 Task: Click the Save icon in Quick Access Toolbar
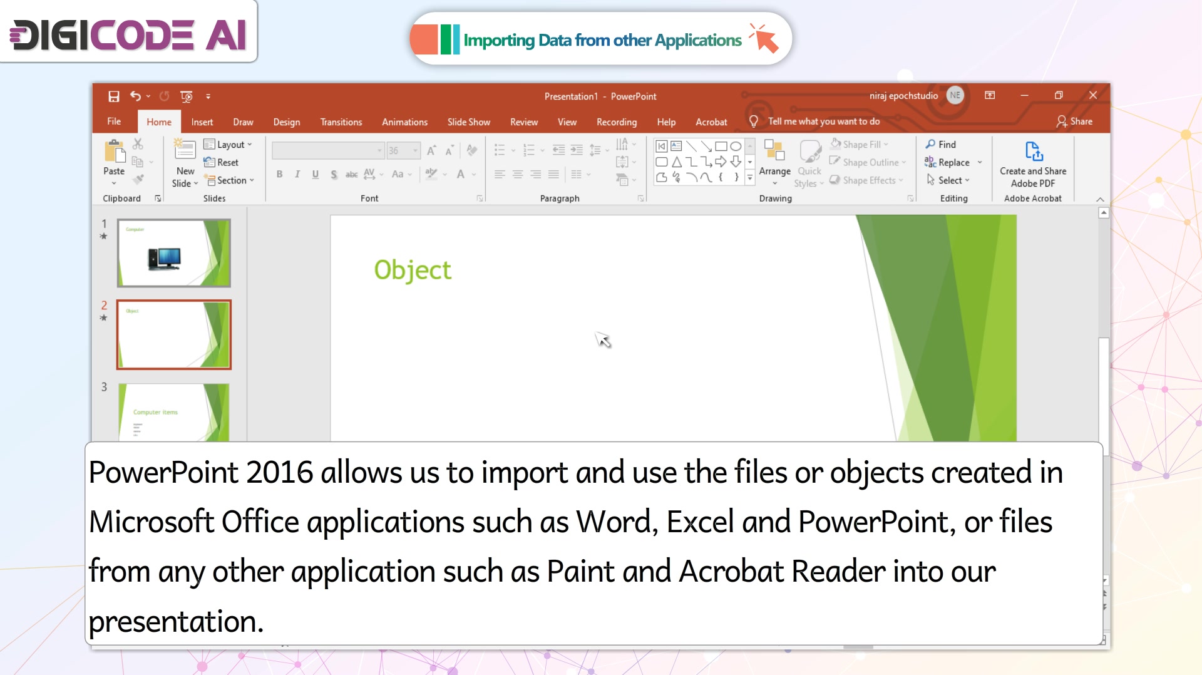coord(113,96)
